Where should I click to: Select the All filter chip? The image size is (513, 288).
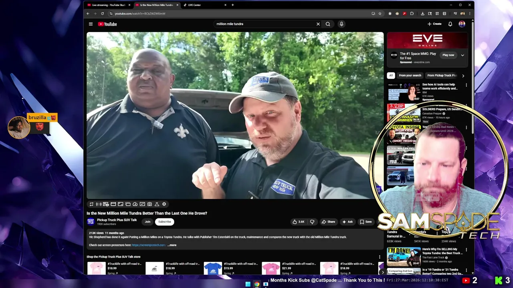coord(391,76)
